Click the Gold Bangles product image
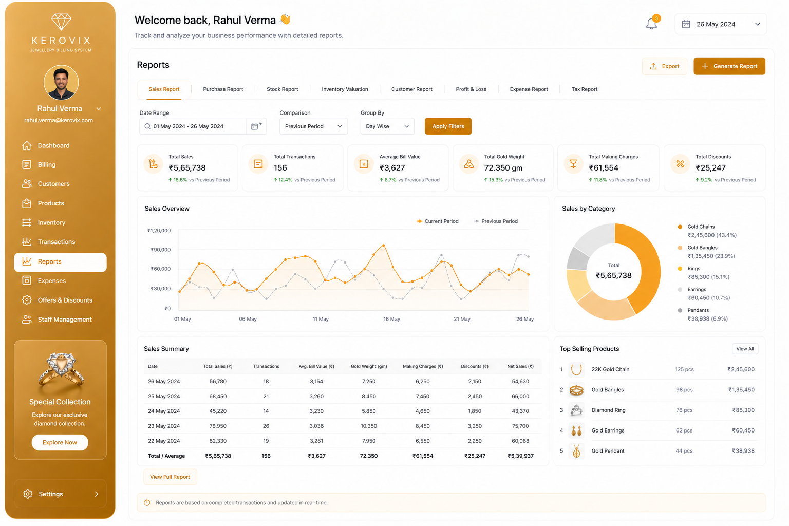Screen dimensions: 789x526 (576, 390)
